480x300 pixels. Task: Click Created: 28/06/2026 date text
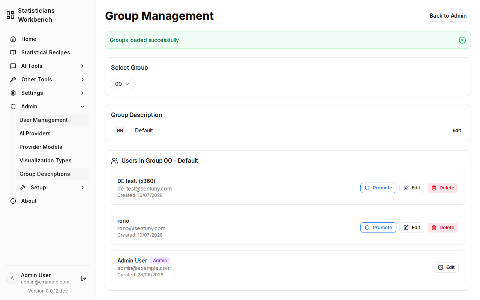pos(140,275)
